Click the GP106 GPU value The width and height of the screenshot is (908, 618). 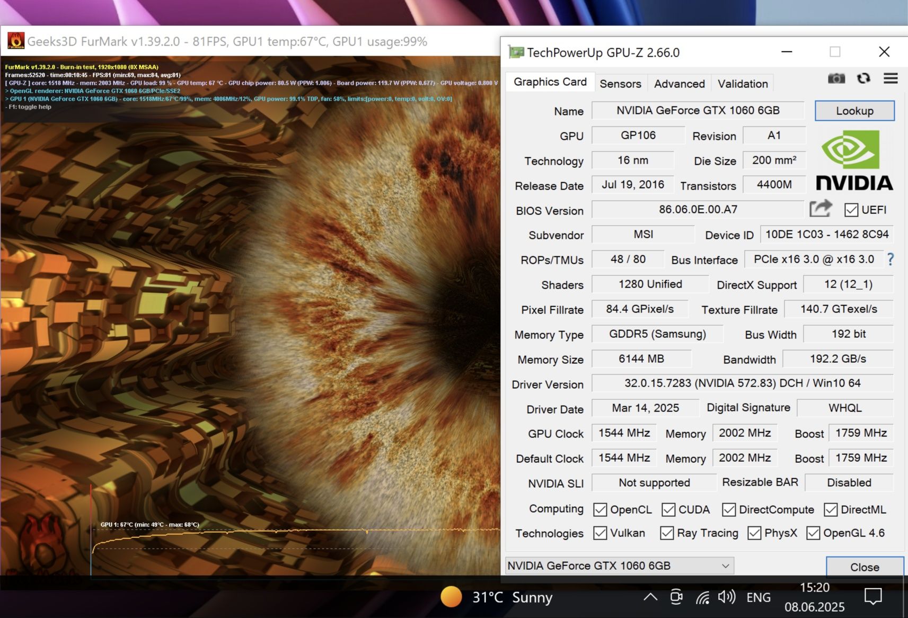[638, 135]
